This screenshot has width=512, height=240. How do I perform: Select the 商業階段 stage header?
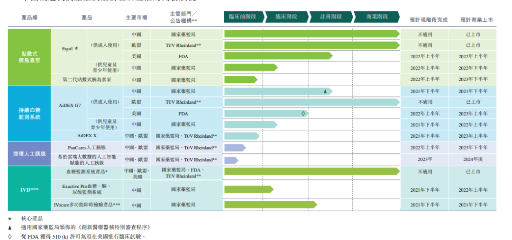click(376, 17)
